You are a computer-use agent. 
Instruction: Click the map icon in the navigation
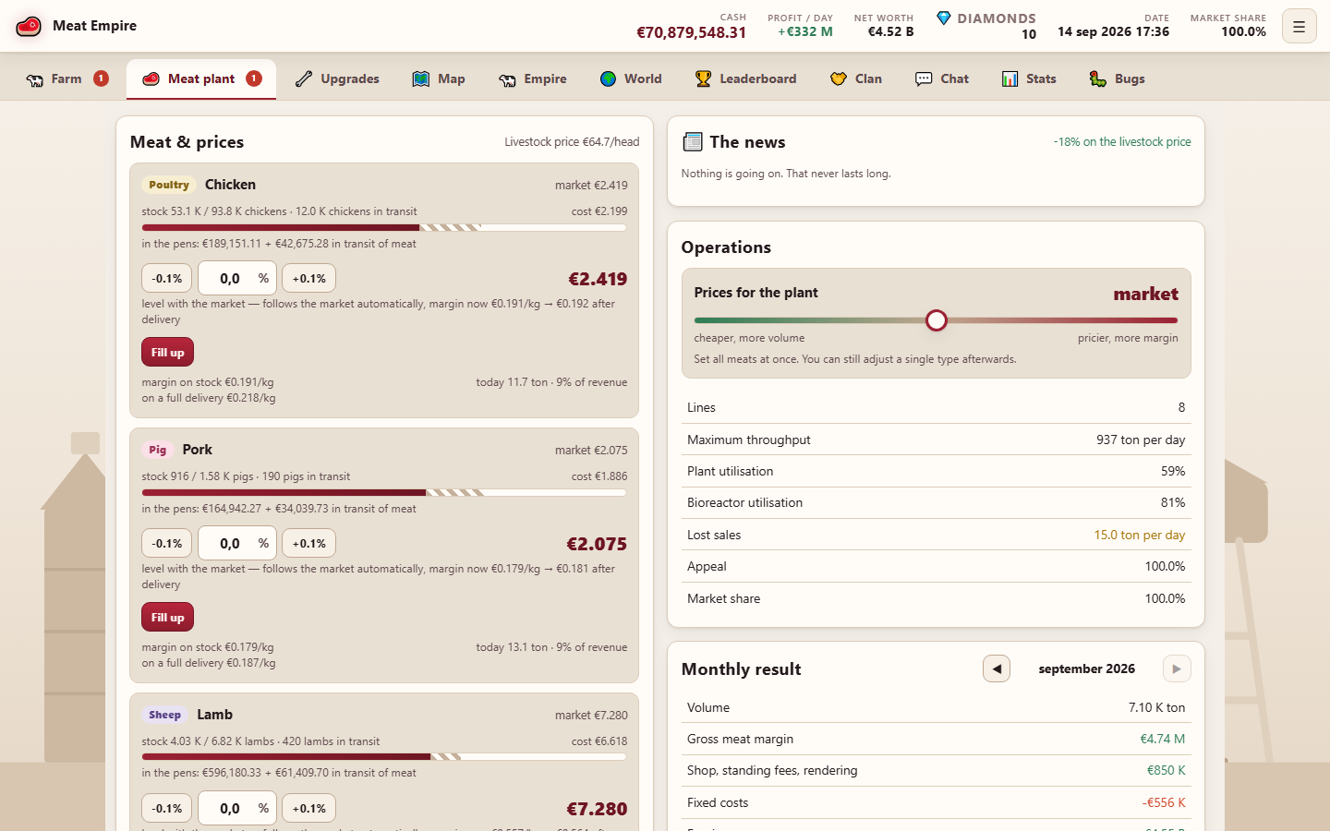[421, 79]
